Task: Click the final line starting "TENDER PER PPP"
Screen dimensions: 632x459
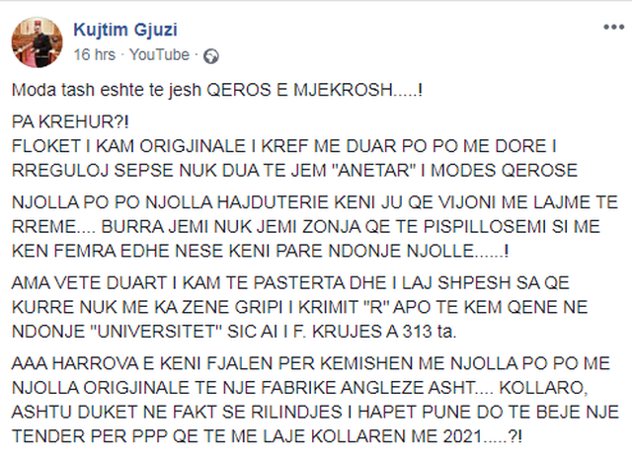Action: [268, 436]
